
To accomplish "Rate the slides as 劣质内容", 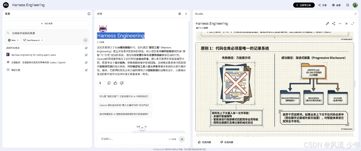I will pyautogui.click(x=227, y=142).
